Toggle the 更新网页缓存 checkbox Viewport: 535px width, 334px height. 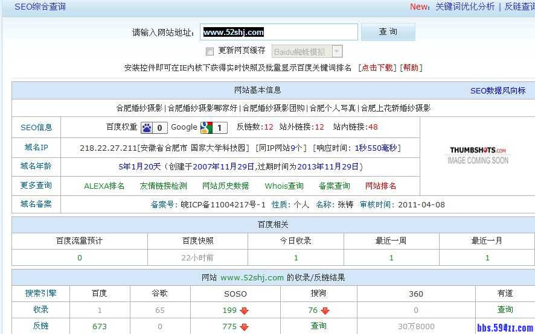tap(210, 51)
